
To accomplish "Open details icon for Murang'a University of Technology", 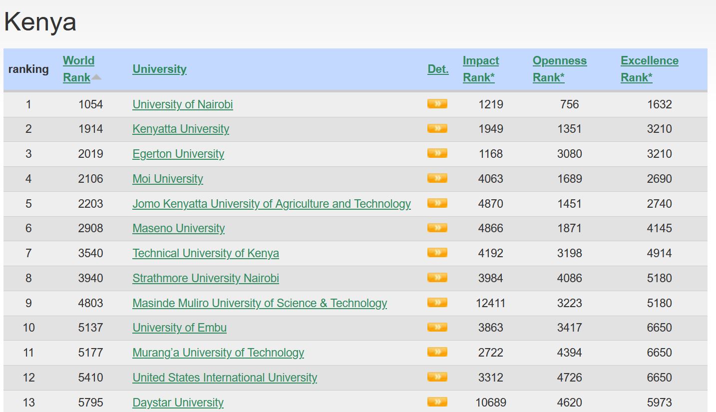I will [x=437, y=352].
